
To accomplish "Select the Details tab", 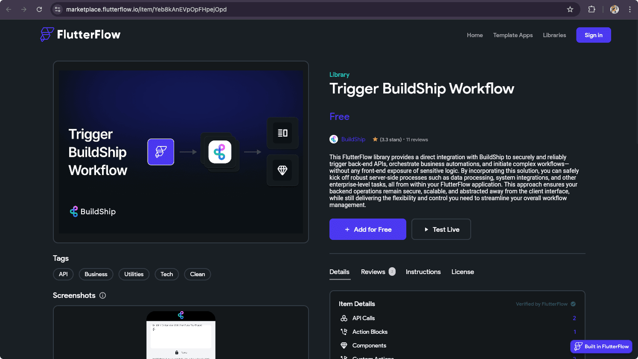I will pyautogui.click(x=339, y=272).
